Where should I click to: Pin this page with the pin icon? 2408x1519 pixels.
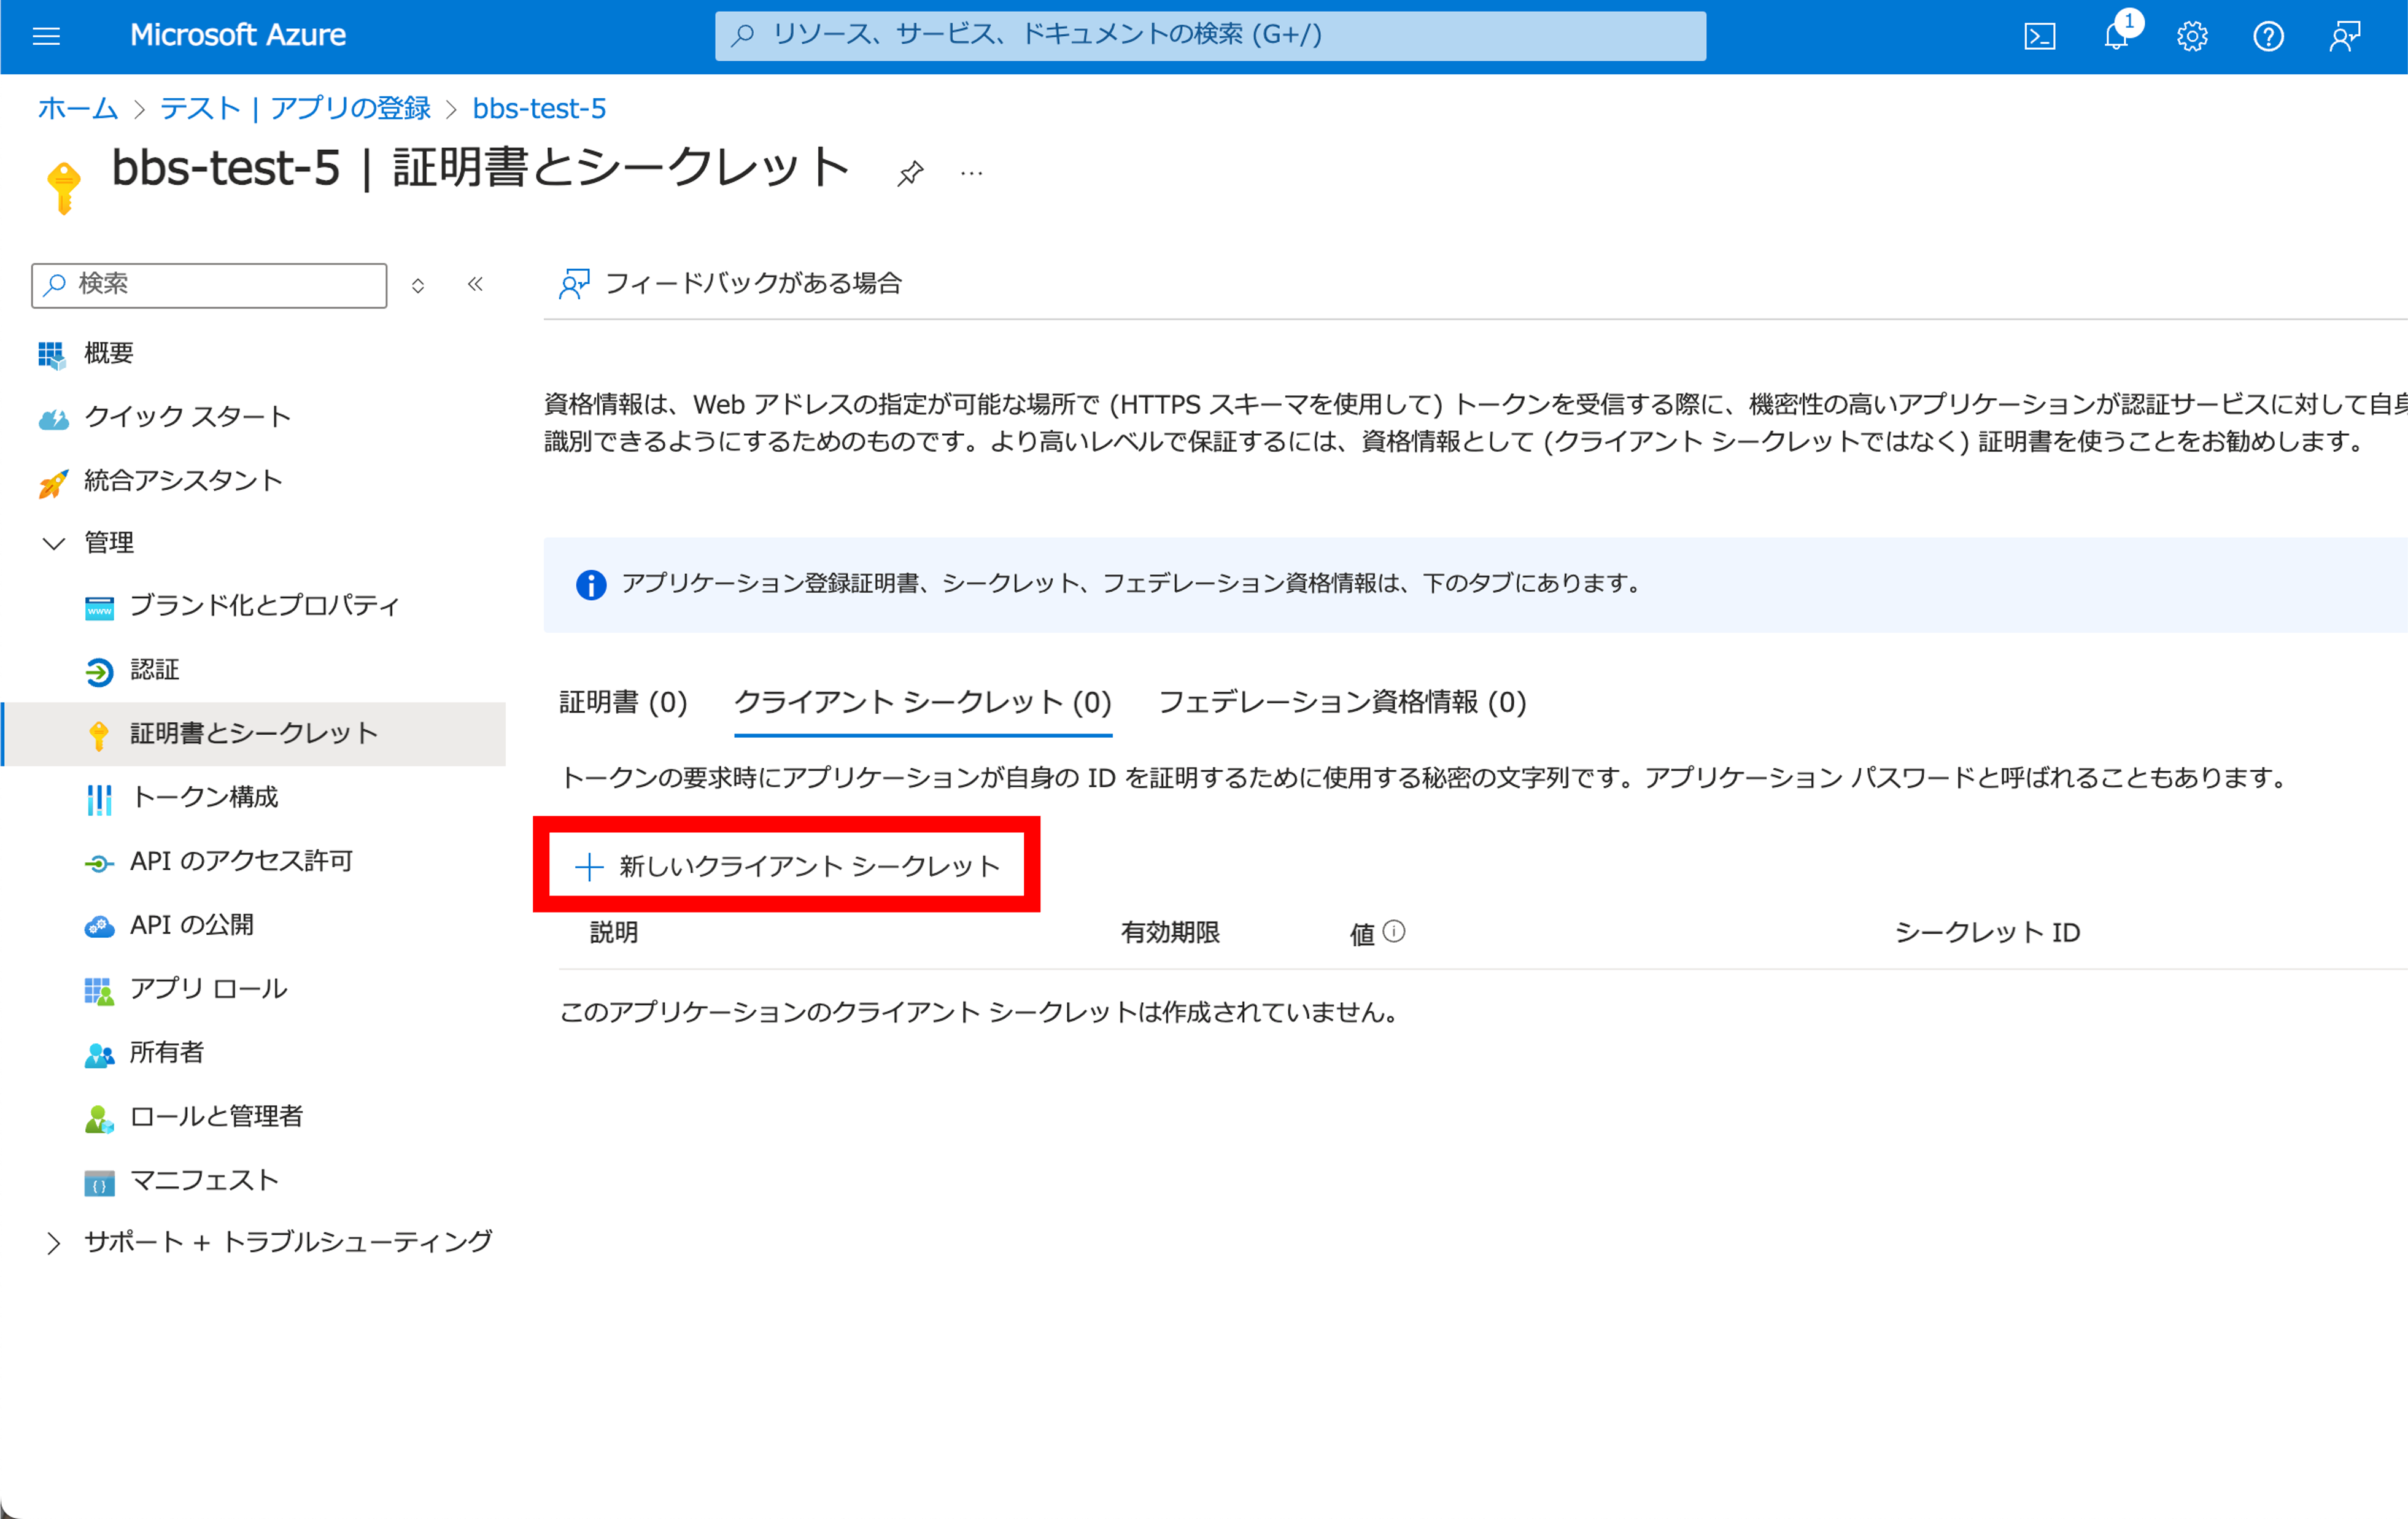(910, 173)
